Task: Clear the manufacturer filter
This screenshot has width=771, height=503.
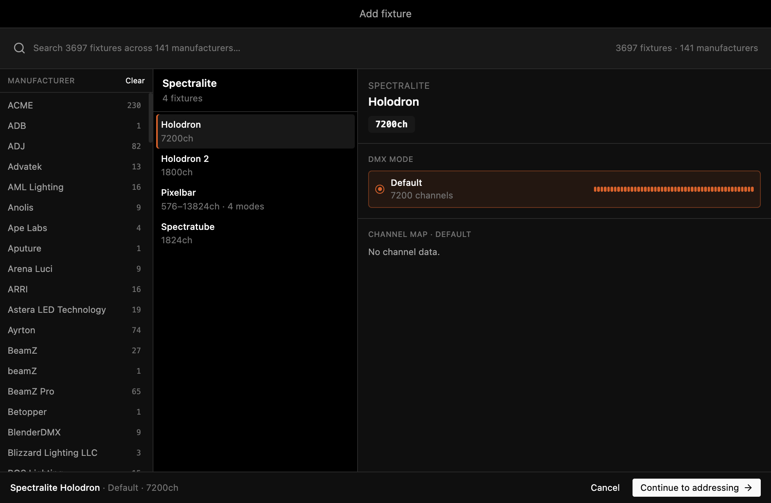Action: tap(135, 81)
